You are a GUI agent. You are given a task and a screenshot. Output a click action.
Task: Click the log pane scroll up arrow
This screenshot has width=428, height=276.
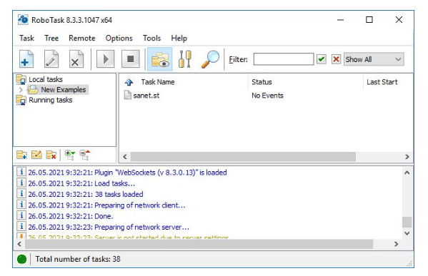coord(407,173)
